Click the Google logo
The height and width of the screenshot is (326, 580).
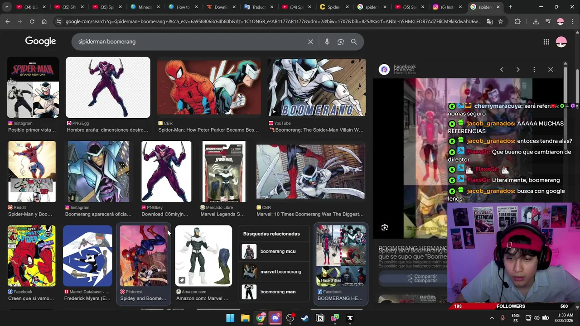pos(40,41)
